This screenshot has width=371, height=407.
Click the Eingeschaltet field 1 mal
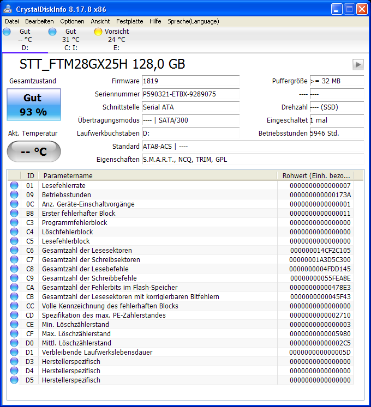point(337,120)
